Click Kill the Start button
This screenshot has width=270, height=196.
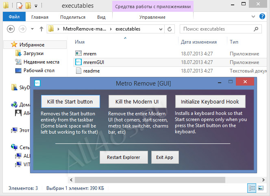click(x=70, y=101)
